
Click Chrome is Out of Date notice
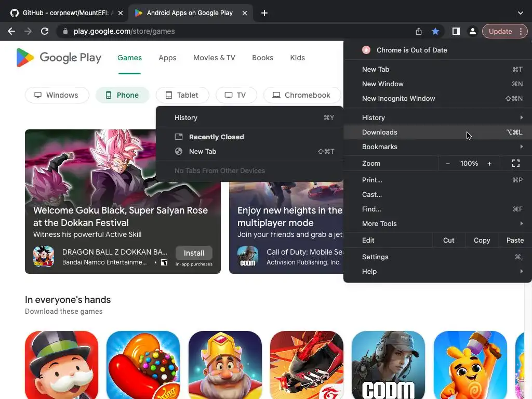coord(437,50)
